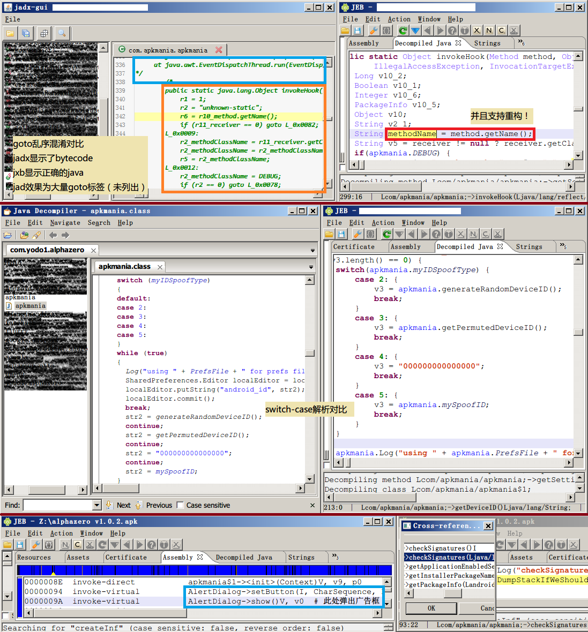Viewport: 588px width, 632px height.
Task: Close apkmania.class tab in Java Decompiler
Action: pos(160,267)
